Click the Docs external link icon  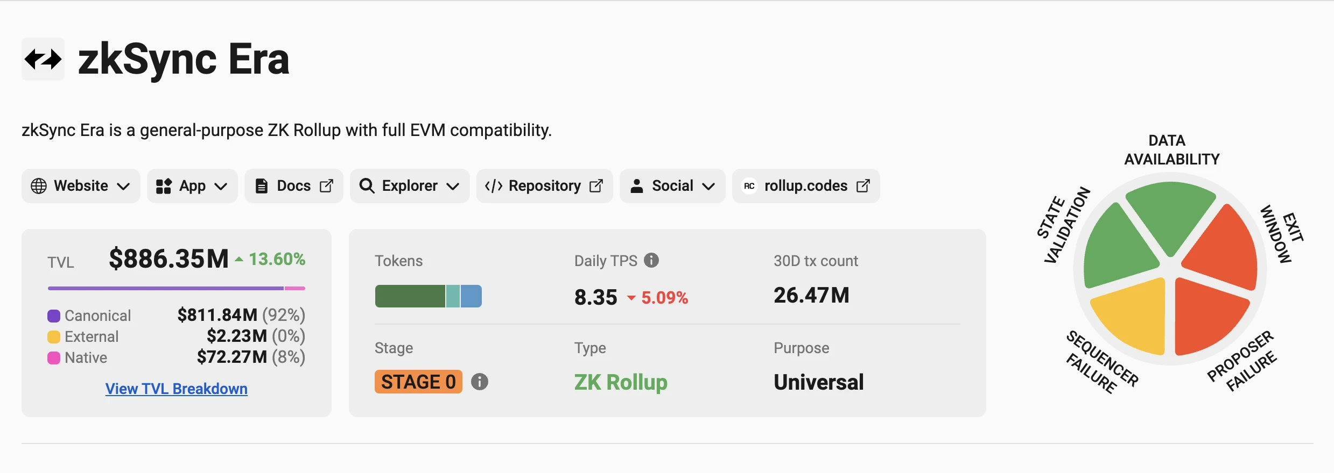click(326, 186)
